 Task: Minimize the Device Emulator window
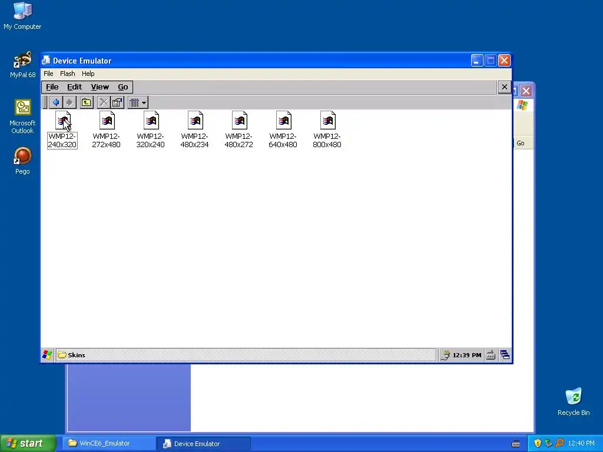click(477, 61)
